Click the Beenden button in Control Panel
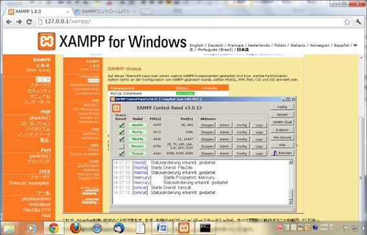This screenshot has height=235, width=367. point(282,153)
